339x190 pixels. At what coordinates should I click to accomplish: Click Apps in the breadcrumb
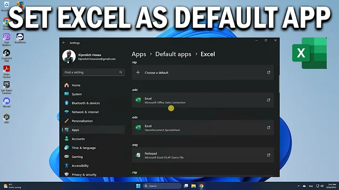(139, 54)
